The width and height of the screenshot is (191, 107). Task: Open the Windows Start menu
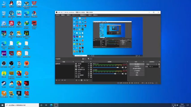point(2,105)
